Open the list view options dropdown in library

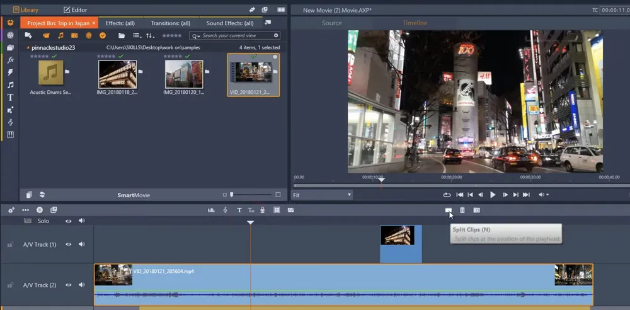coord(137,35)
